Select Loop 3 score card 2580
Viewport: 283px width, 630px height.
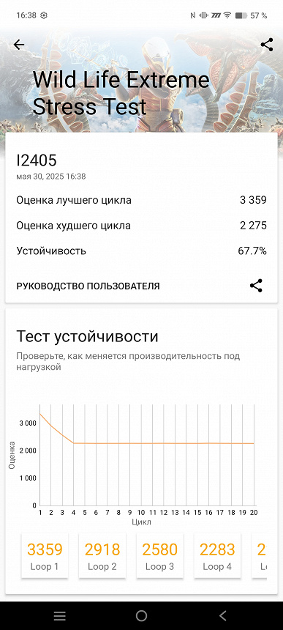tap(159, 556)
